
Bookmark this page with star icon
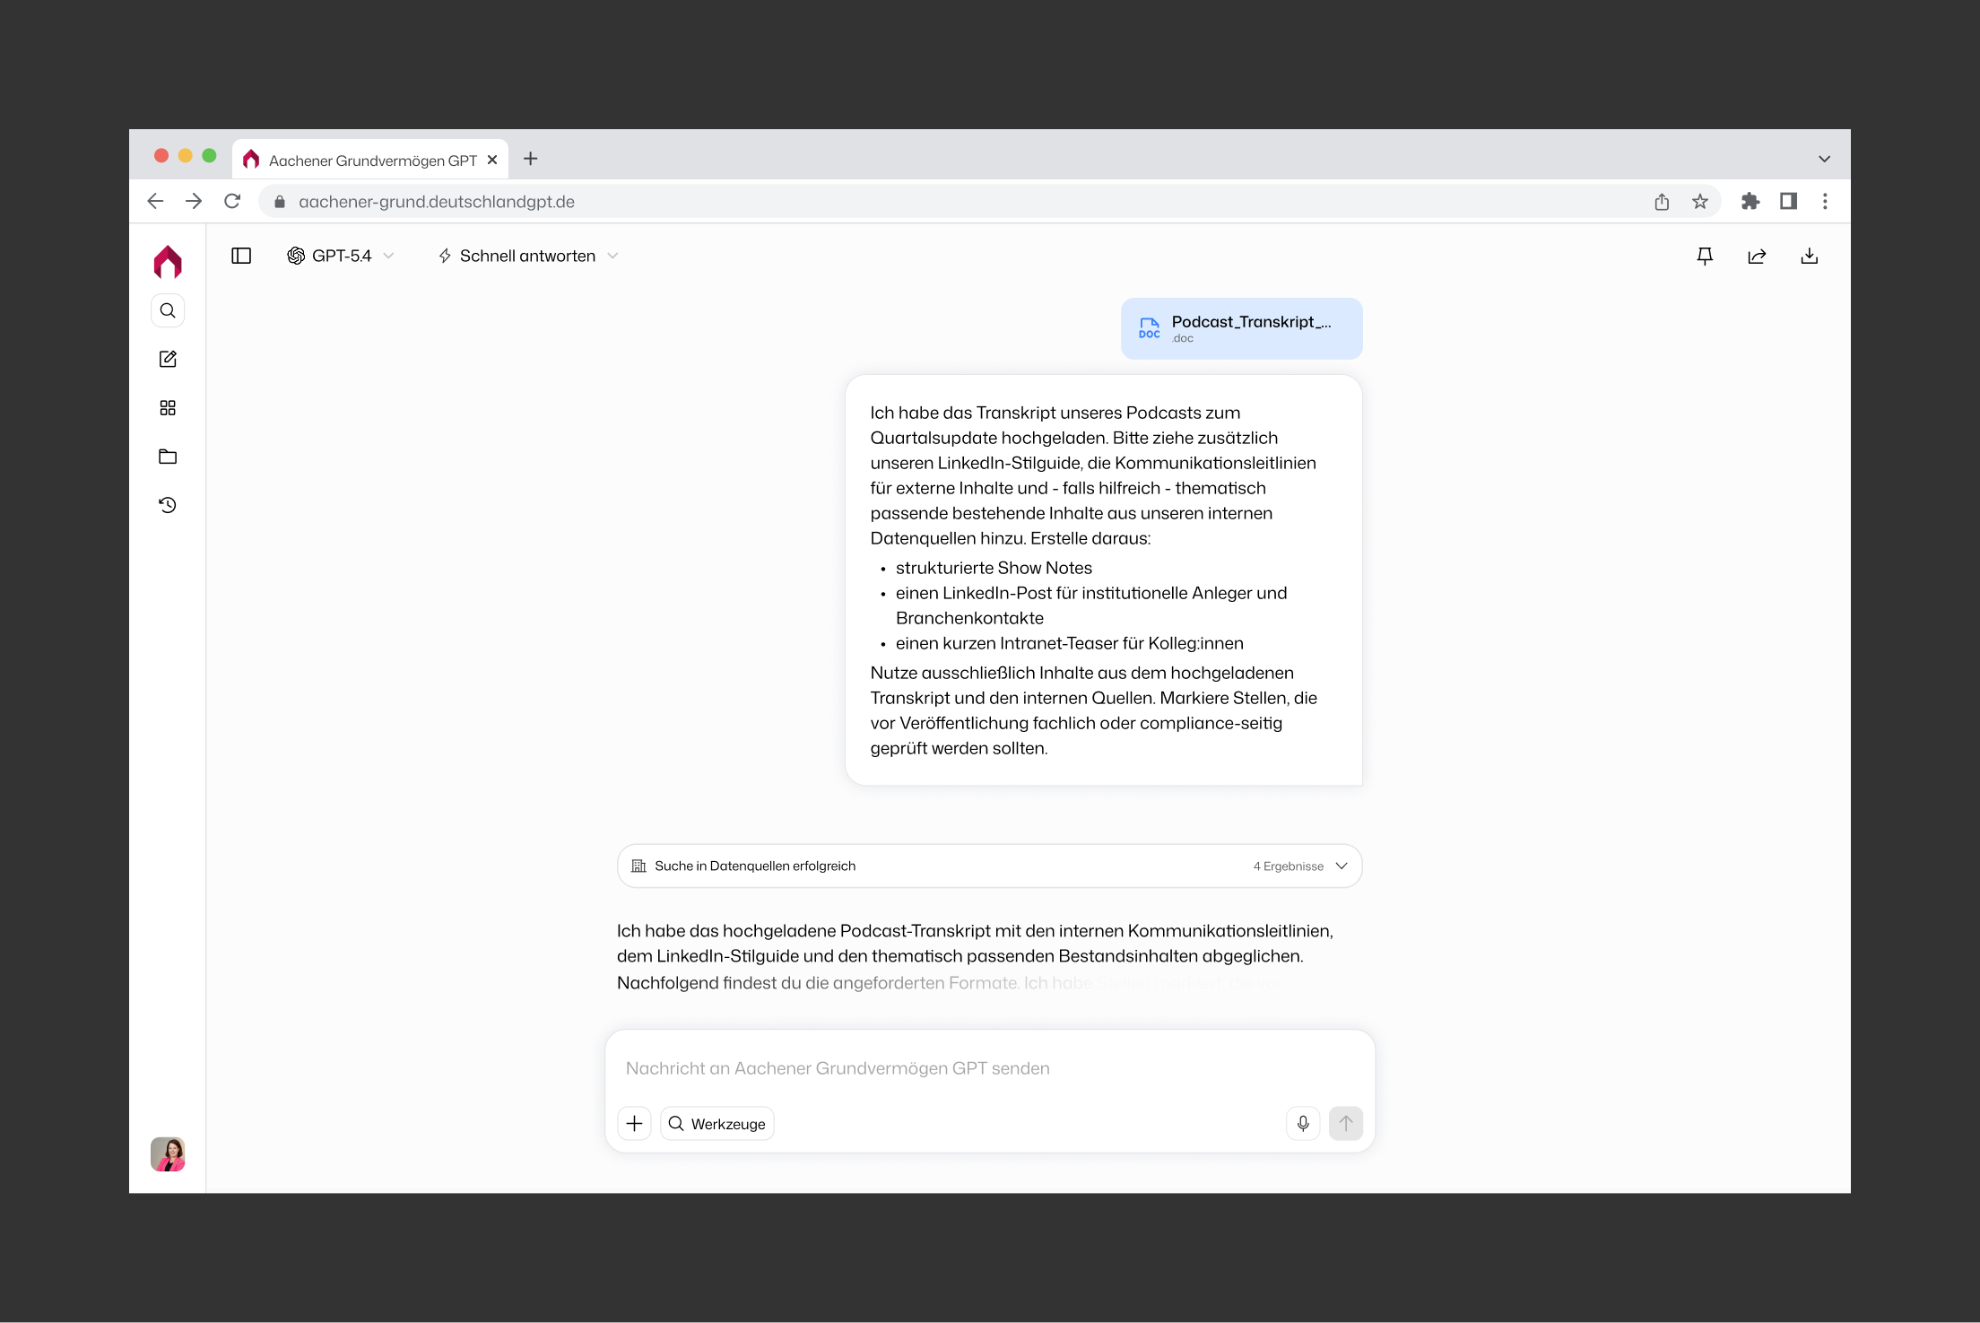1699,202
